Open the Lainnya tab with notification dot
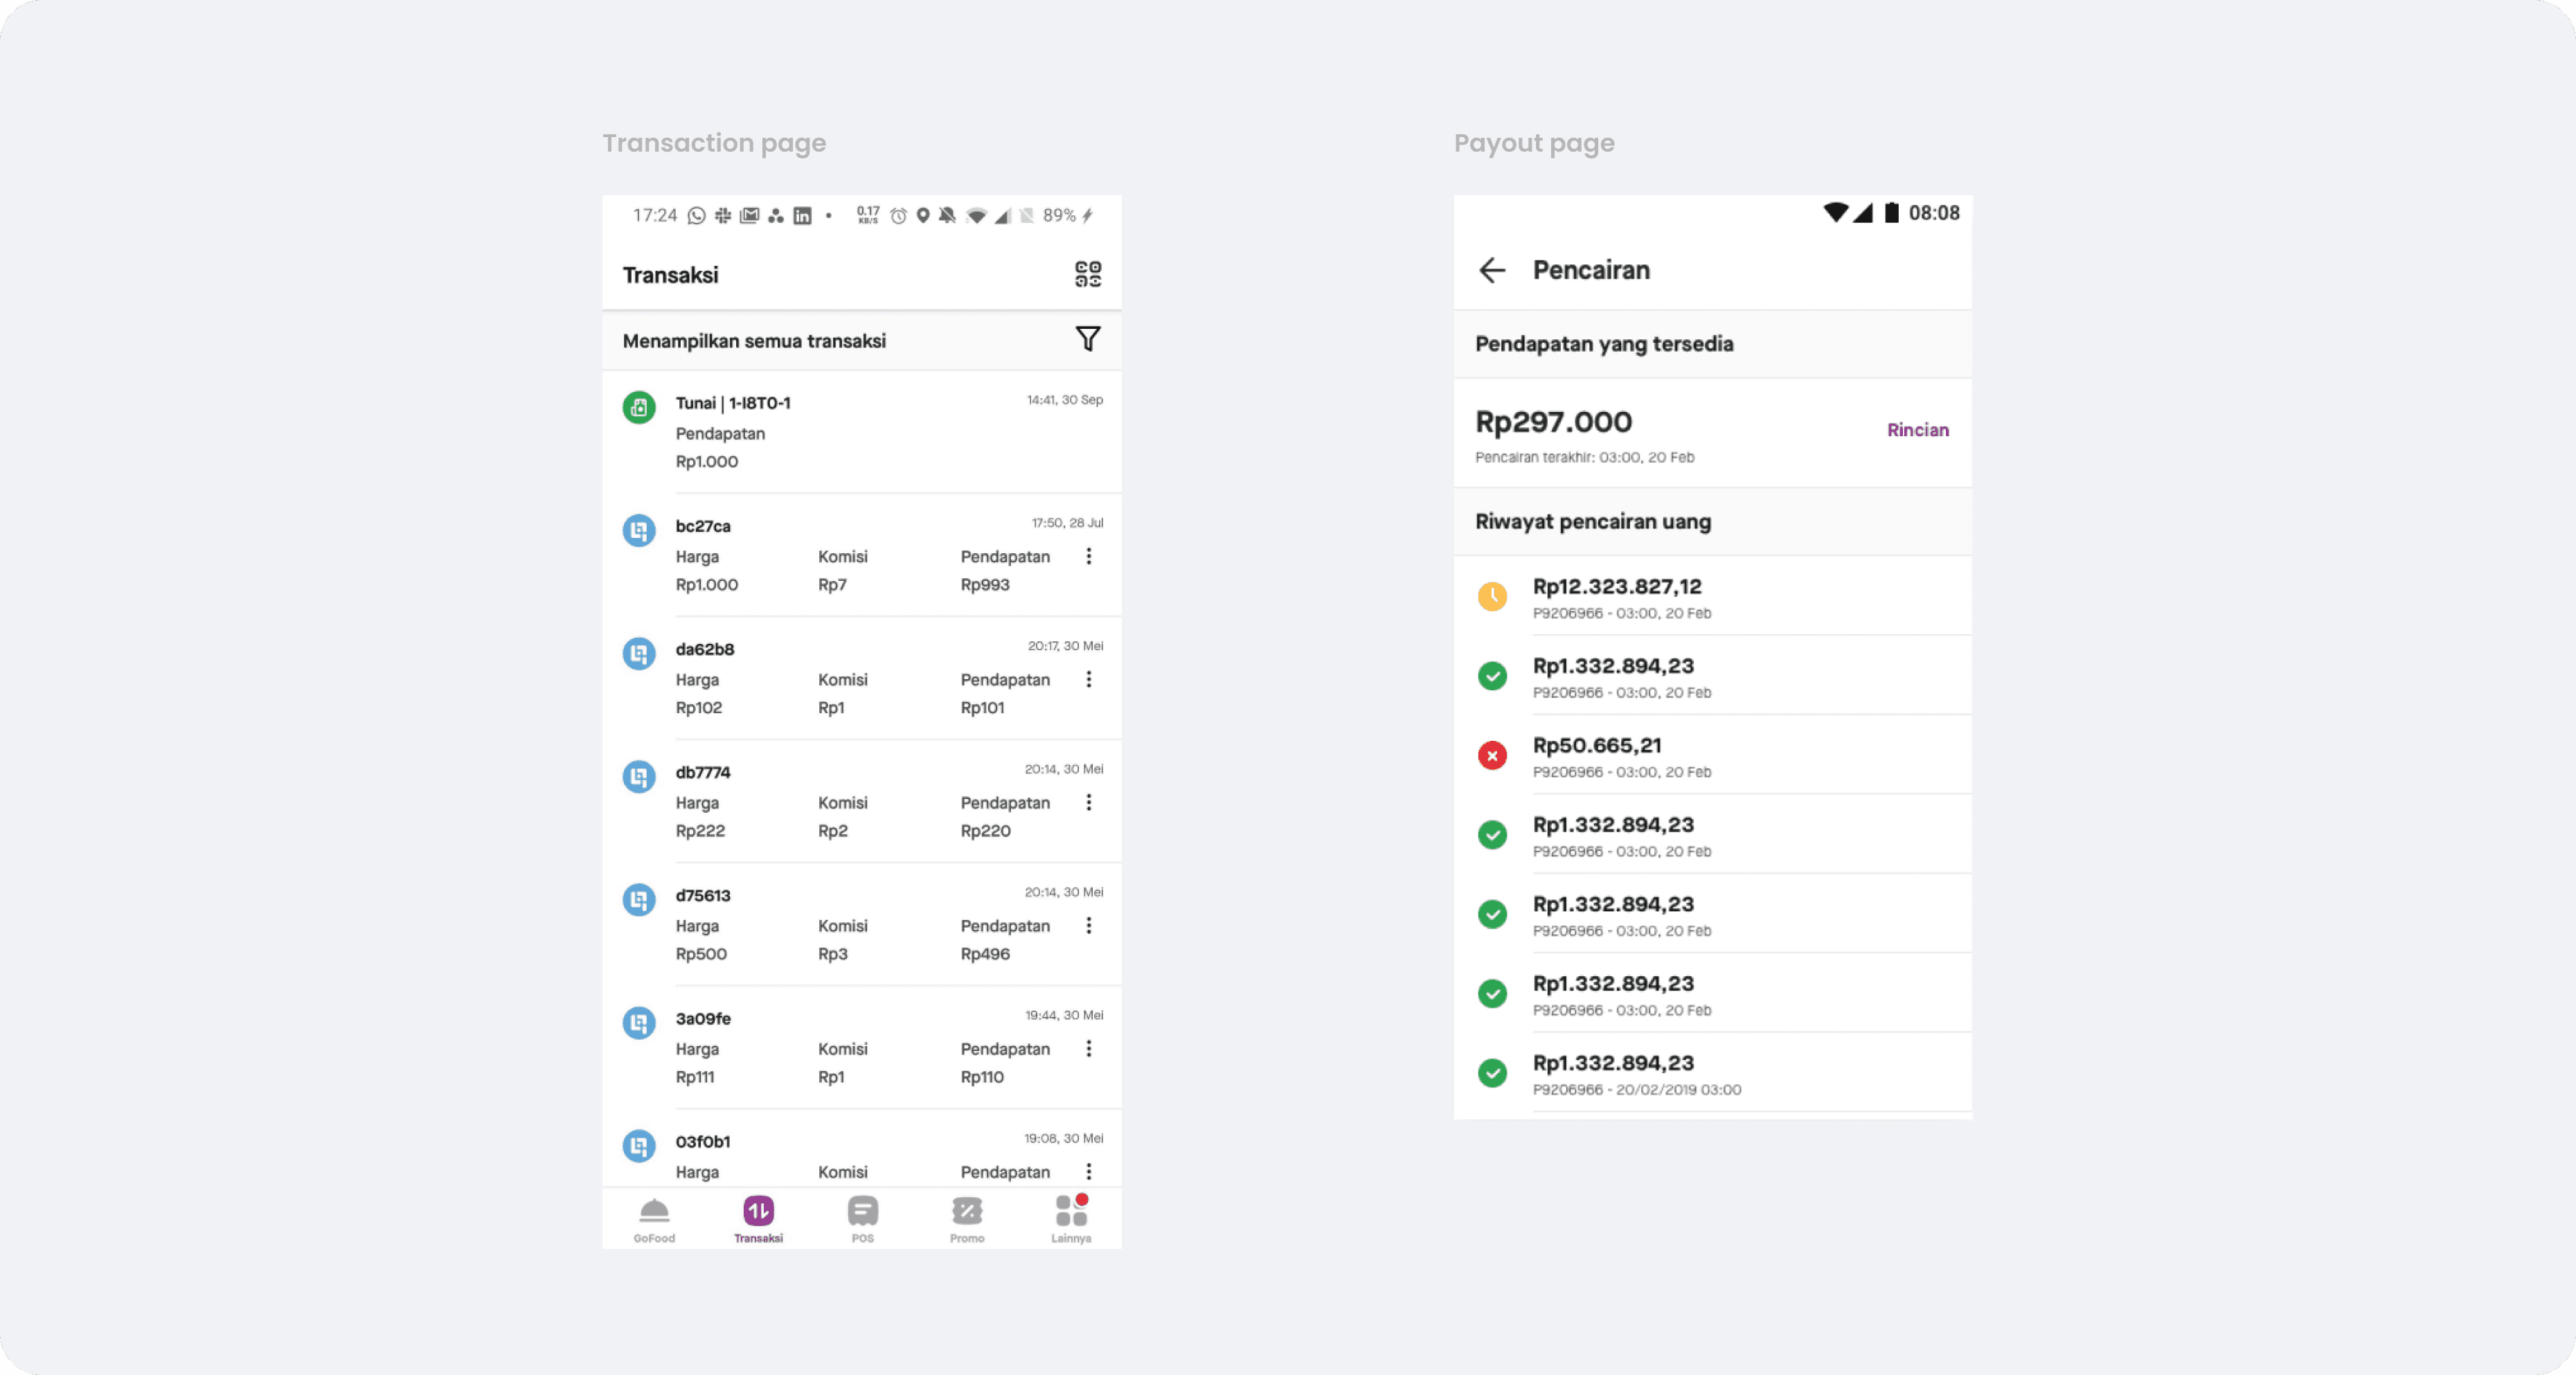 (1071, 1219)
